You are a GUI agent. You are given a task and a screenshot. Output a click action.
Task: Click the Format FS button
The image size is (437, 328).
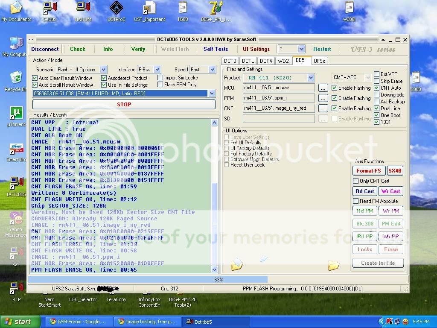pyautogui.click(x=369, y=171)
